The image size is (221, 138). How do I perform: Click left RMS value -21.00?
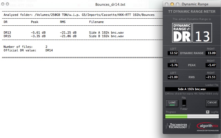(173, 77)
